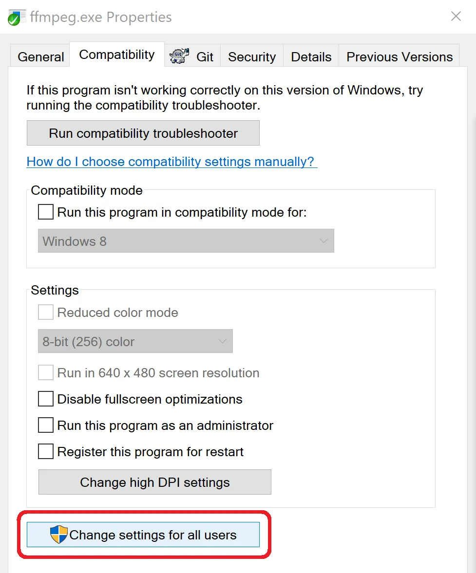Image resolution: width=476 pixels, height=573 pixels.
Task: Enable Run this program in compatibility mode
Action: (46, 212)
